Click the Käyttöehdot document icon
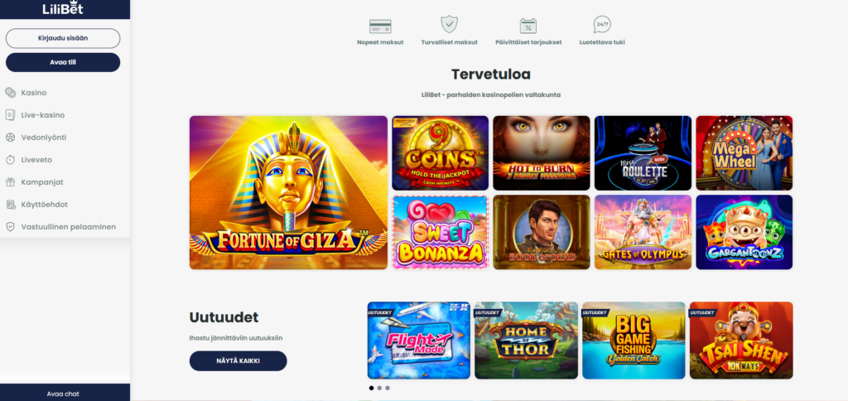This screenshot has width=848, height=401. 10,205
